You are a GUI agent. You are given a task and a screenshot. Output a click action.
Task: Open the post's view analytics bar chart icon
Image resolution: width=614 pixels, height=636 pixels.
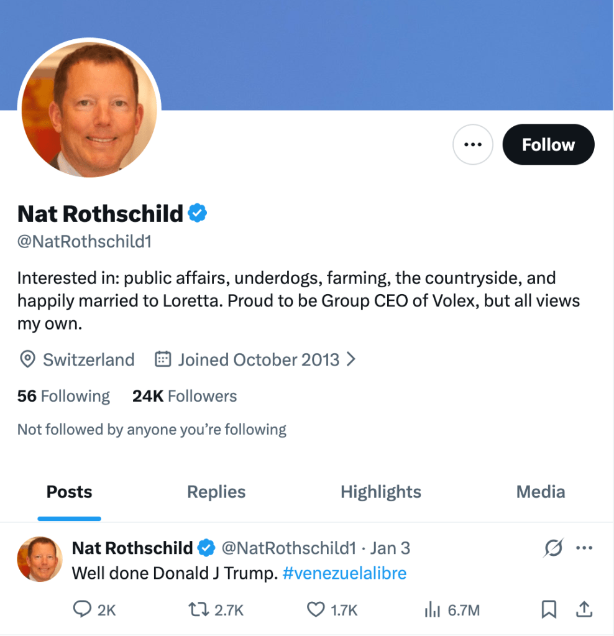point(433,611)
